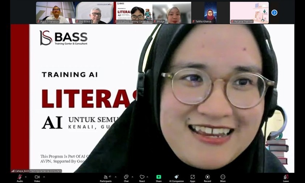Select Talitha Khansa's video thumbnail
The width and height of the screenshot is (305, 183).
pos(210,12)
